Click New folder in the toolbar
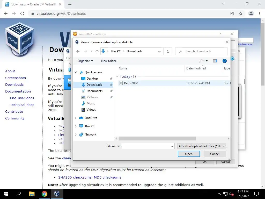The width and height of the screenshot is (265, 199). click(109, 61)
